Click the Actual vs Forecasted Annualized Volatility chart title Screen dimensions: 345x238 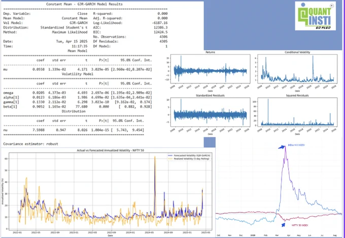click(110, 150)
